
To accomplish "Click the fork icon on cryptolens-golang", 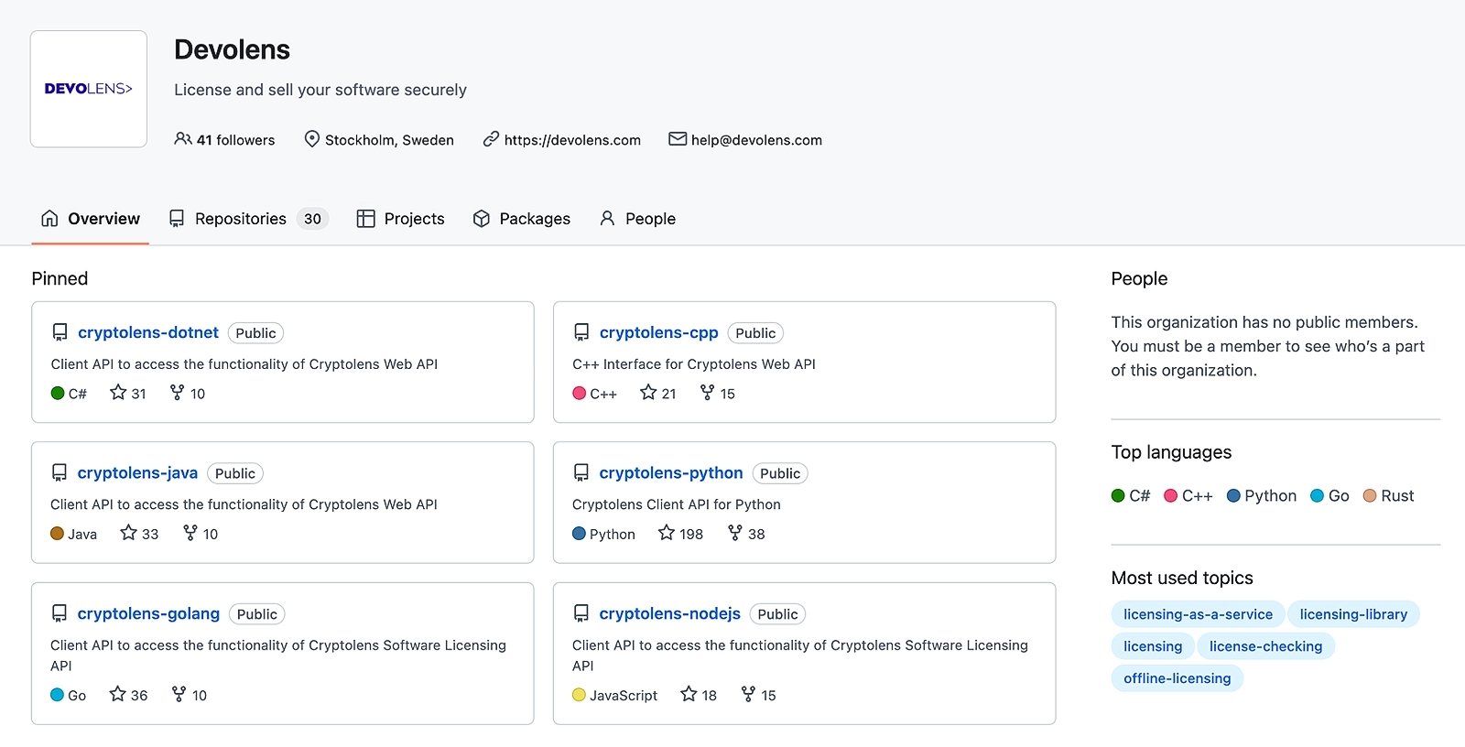I will (x=179, y=694).
